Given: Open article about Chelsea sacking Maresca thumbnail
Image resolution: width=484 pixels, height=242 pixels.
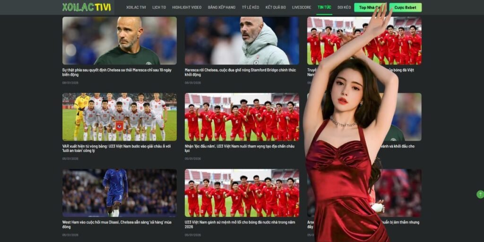Looking at the screenshot, I should coord(119,41).
